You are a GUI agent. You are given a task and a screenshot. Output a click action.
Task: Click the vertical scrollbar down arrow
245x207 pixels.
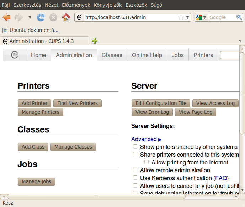coord(242,190)
